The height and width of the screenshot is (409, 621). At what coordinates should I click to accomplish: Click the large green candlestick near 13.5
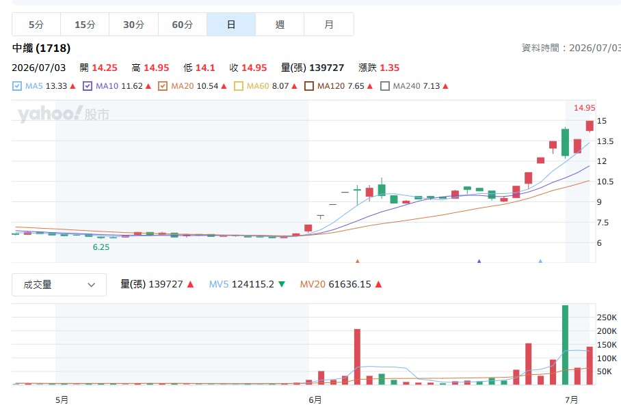coord(565,143)
